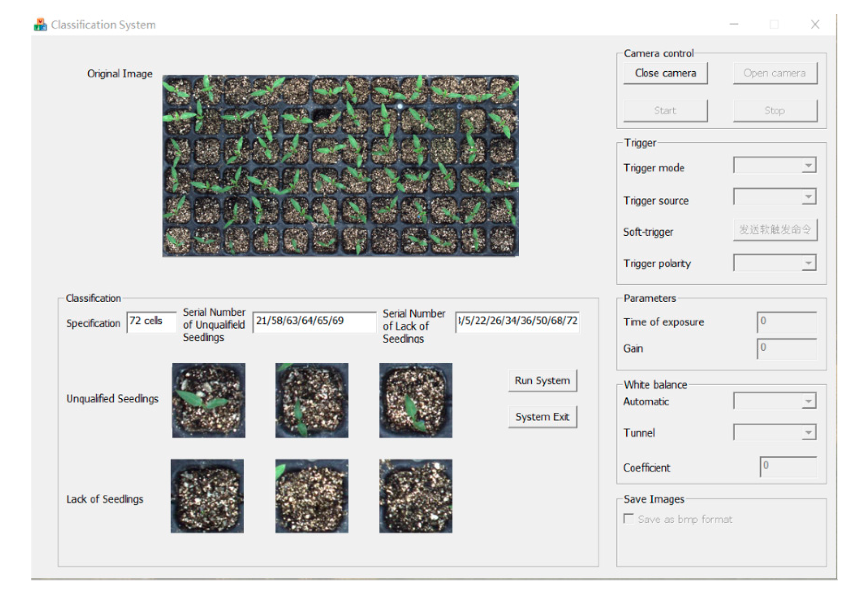Open the Trigger mode dropdown
Screen dimensions: 855x598
point(775,165)
